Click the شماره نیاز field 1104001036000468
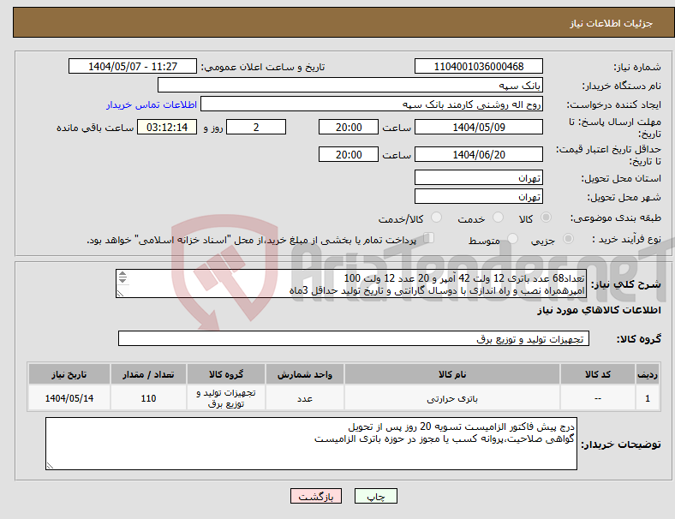This screenshot has height=519, width=675. point(479,67)
